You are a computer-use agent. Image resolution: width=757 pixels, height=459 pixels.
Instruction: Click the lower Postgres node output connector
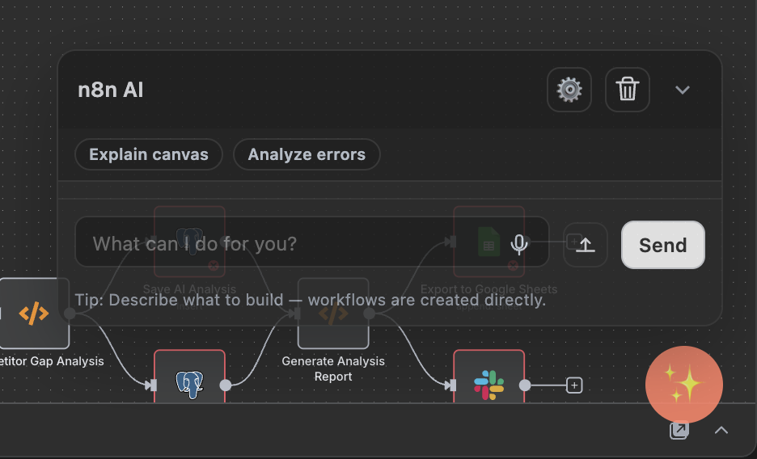tap(226, 385)
